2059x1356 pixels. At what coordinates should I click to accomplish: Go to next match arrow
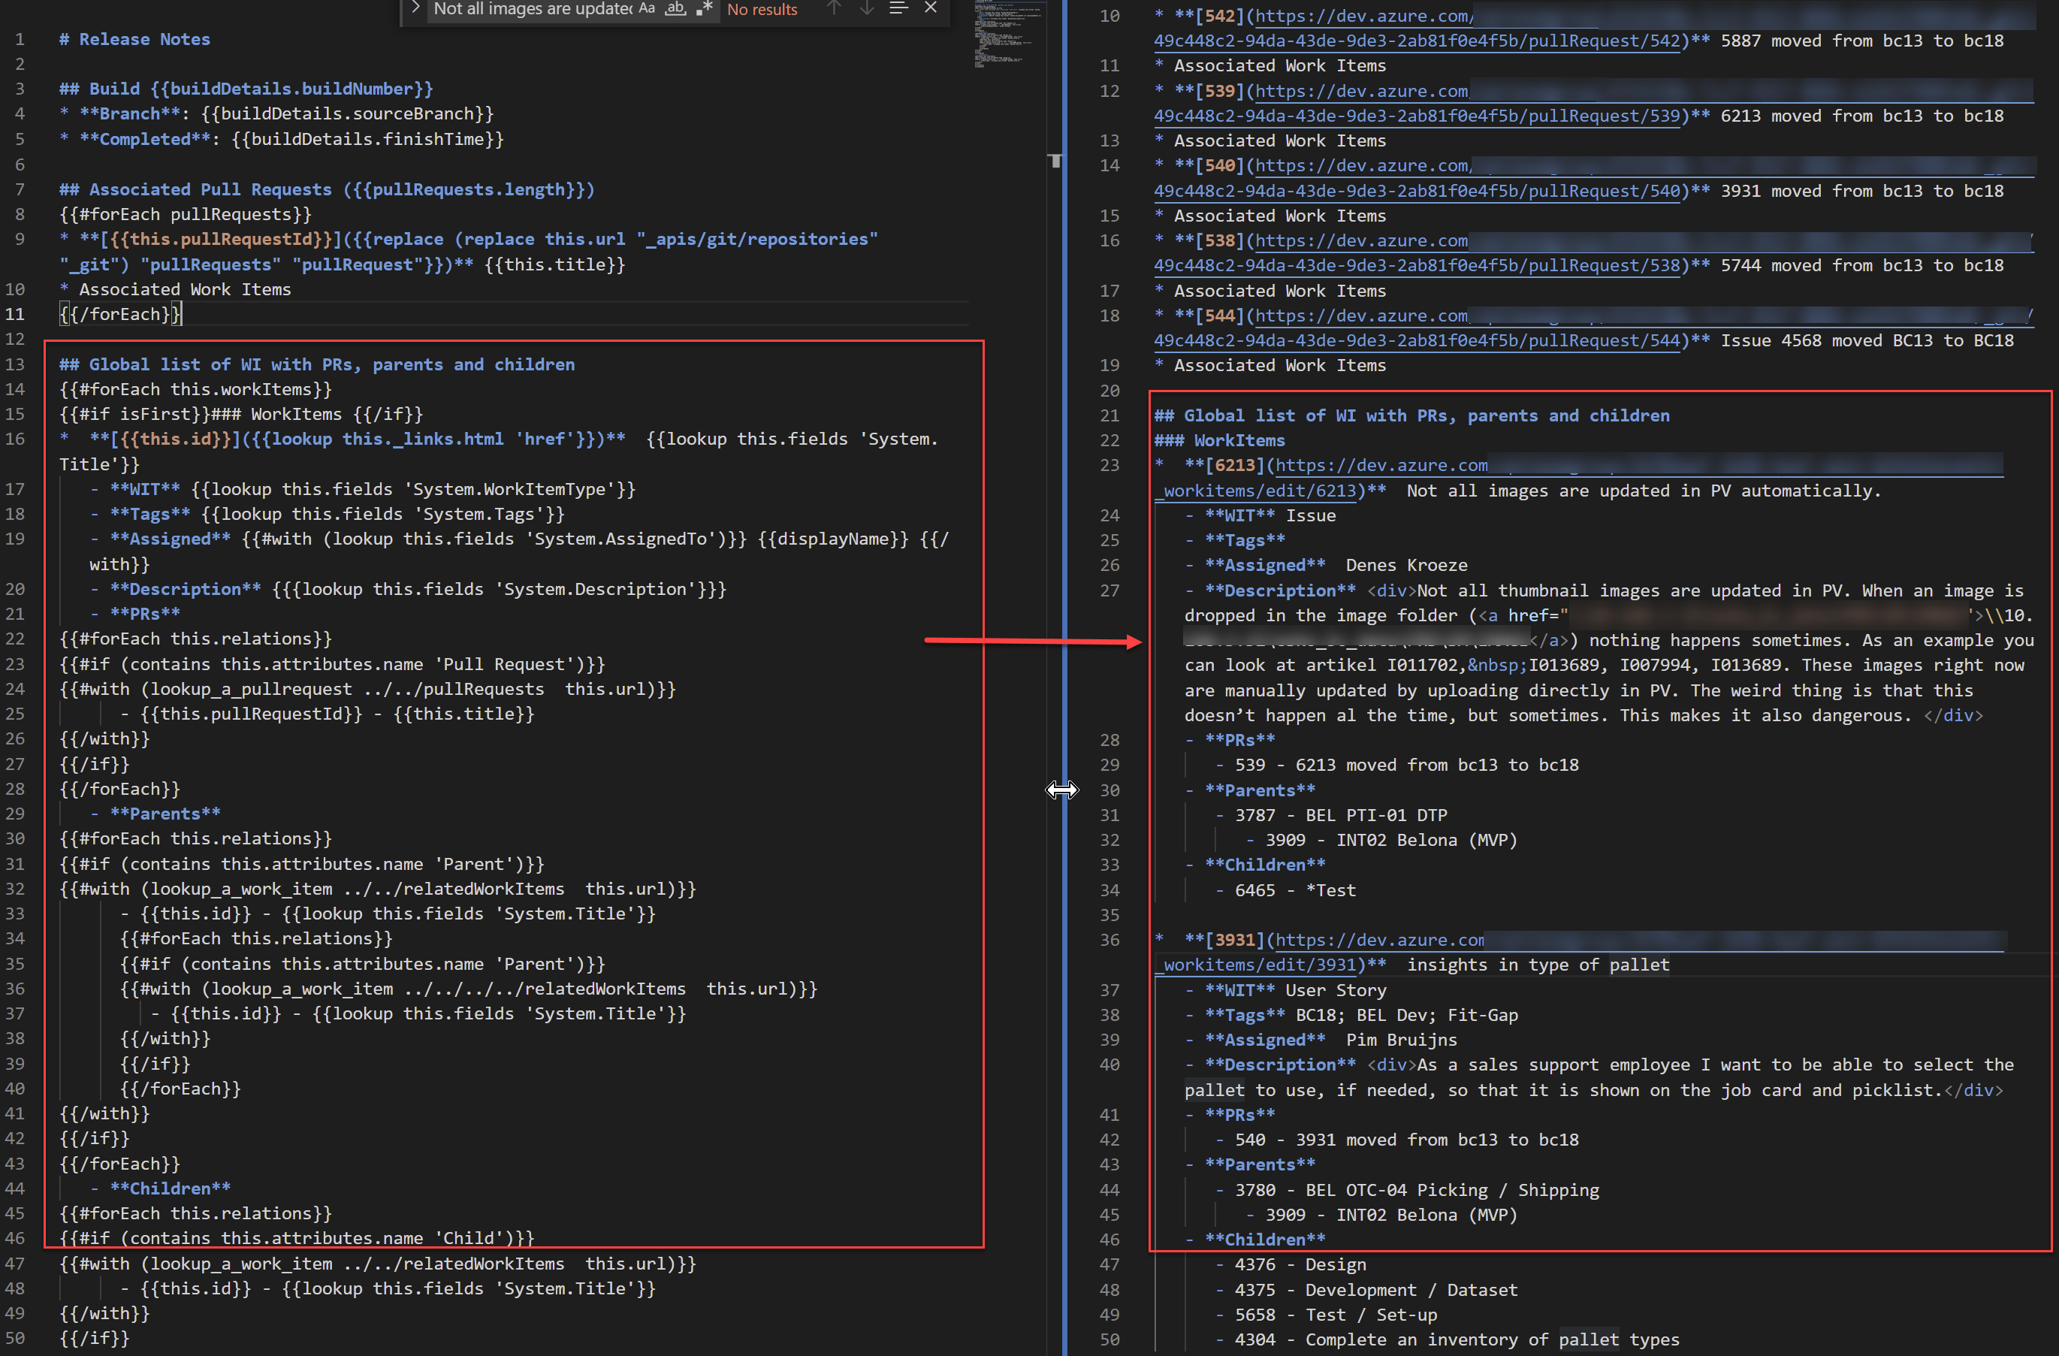pyautogui.click(x=866, y=9)
